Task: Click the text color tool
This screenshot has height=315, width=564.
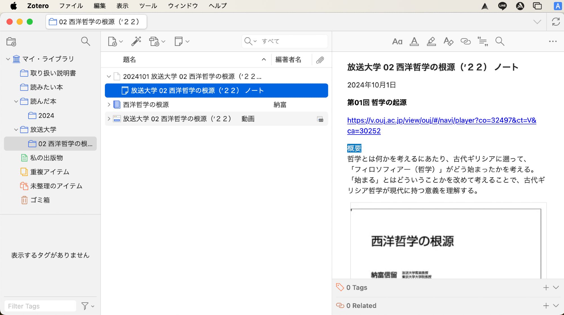Action: [414, 41]
